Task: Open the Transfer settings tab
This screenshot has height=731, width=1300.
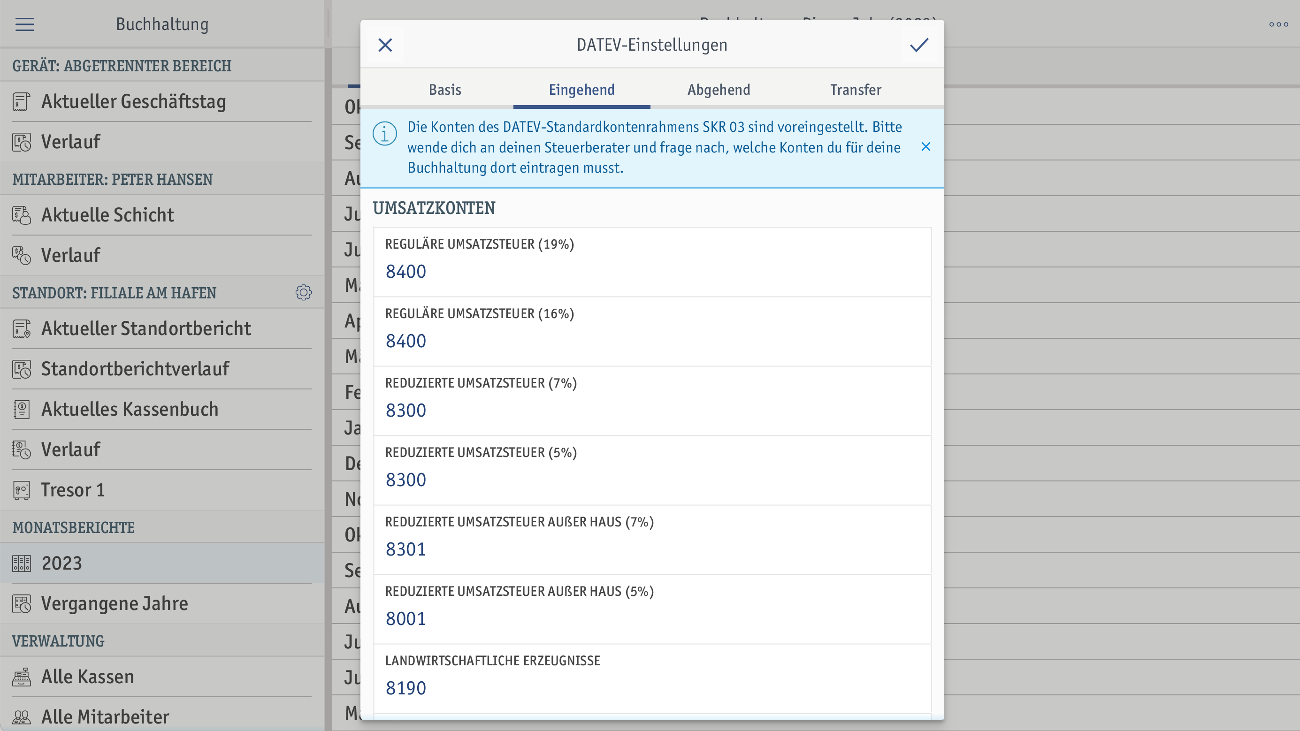Action: coord(856,89)
